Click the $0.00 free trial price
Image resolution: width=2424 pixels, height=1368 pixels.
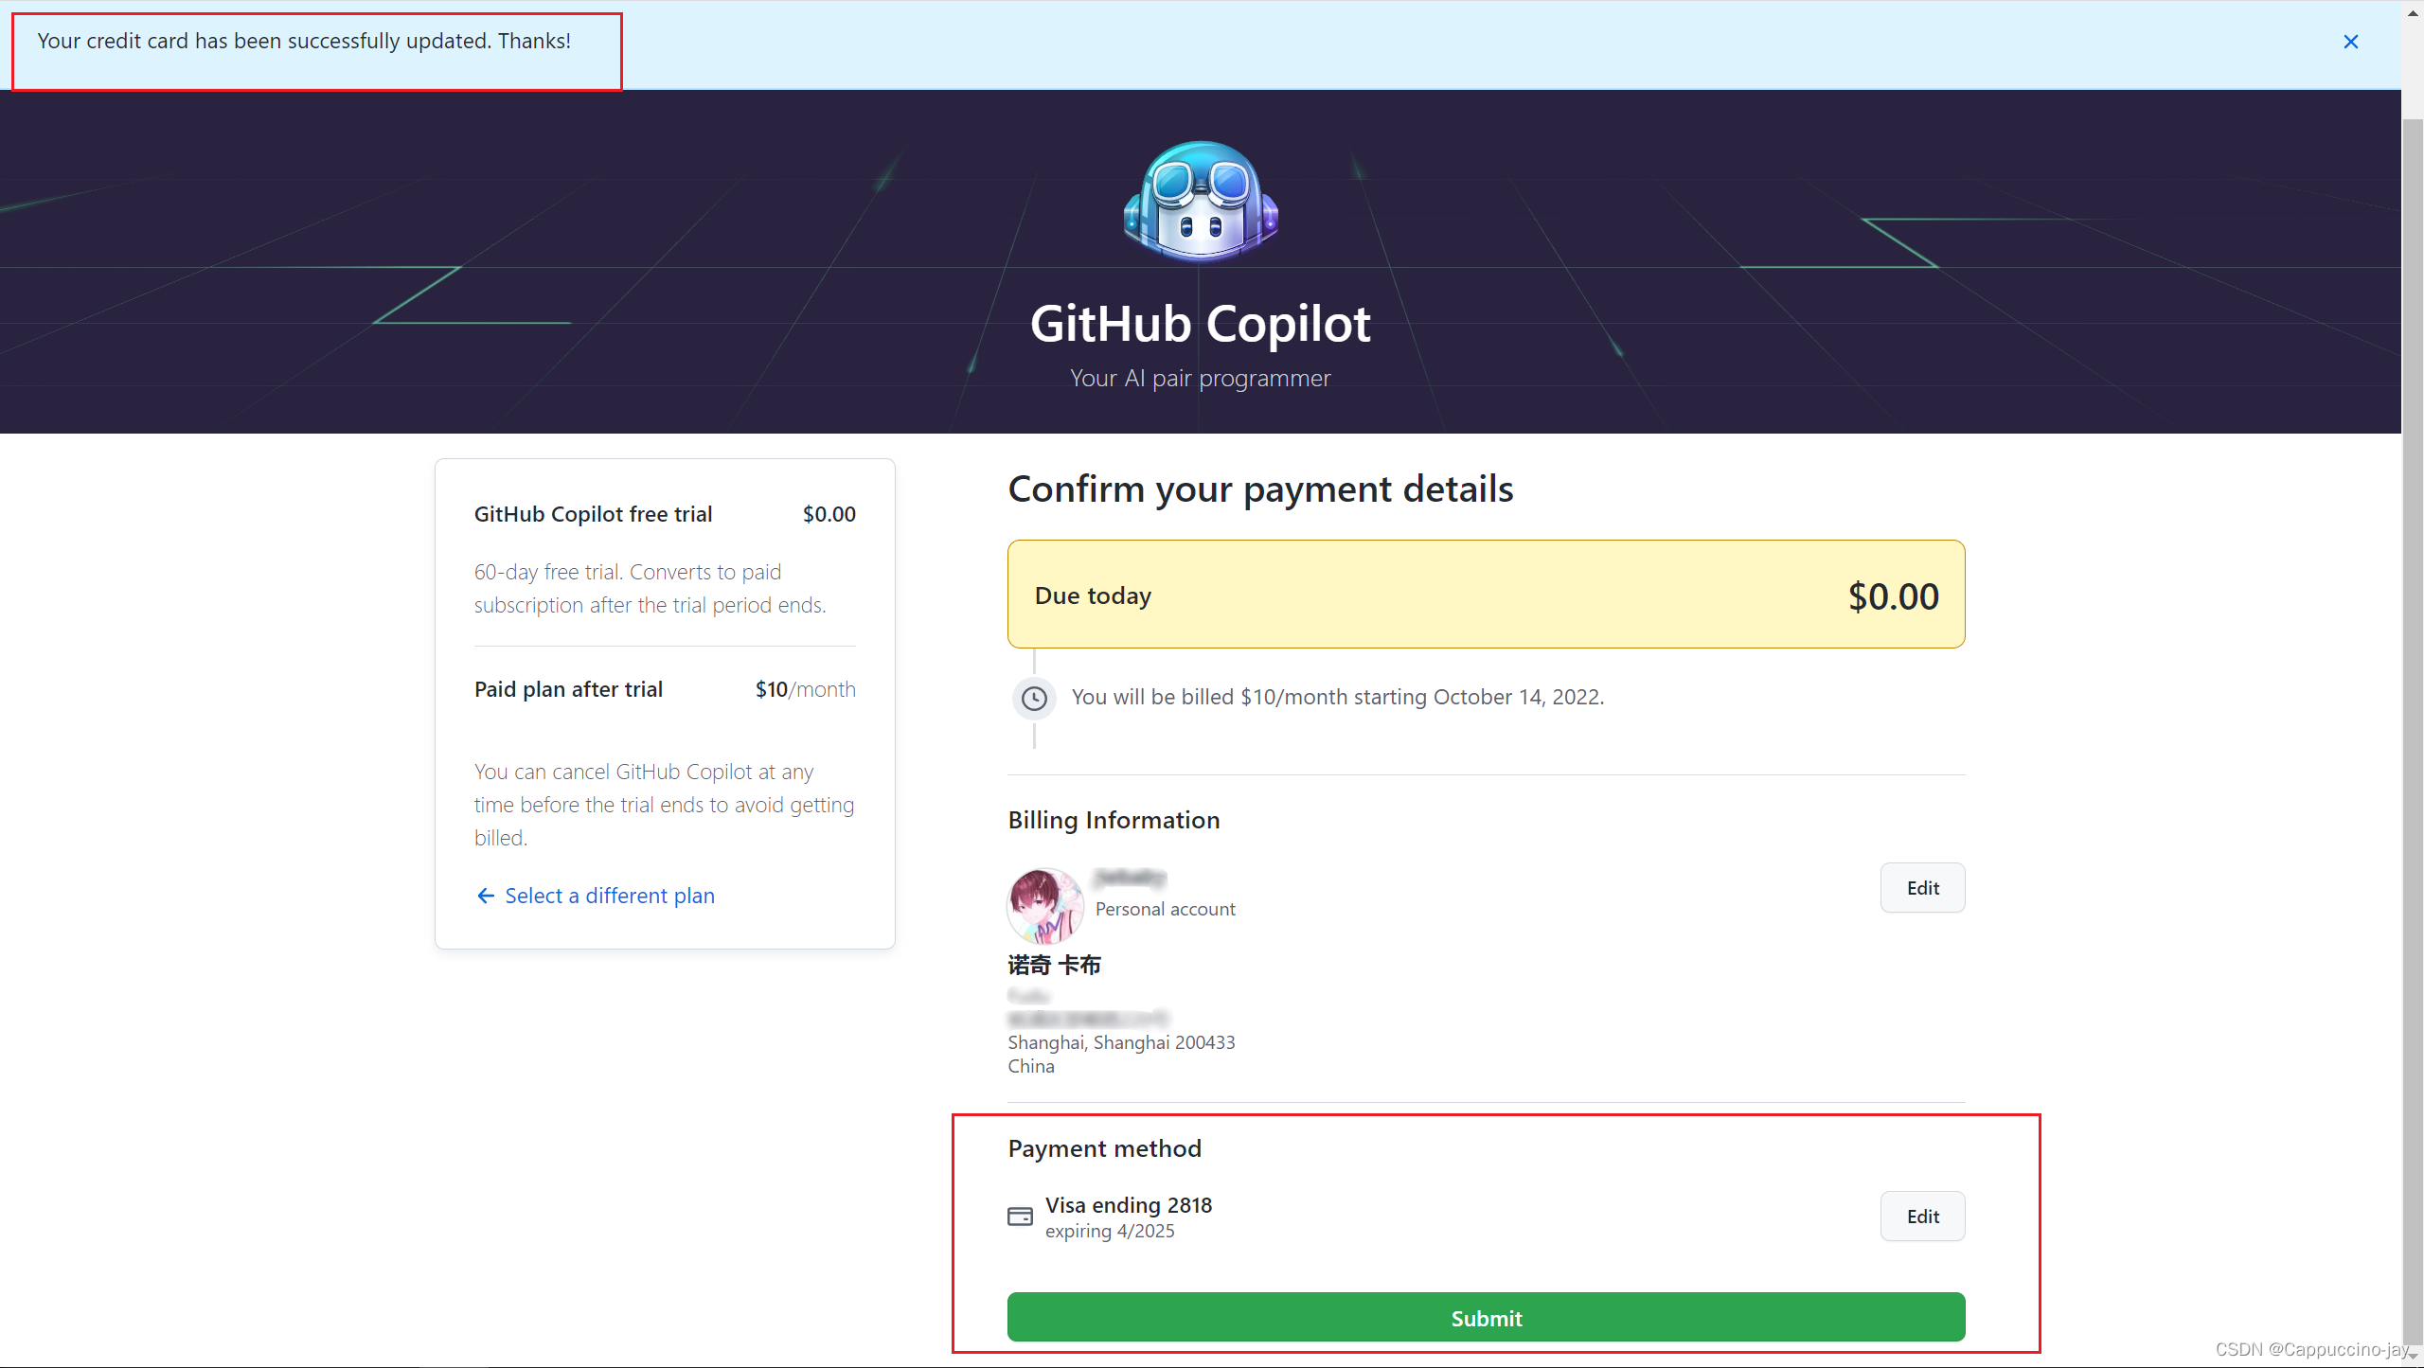click(x=829, y=514)
